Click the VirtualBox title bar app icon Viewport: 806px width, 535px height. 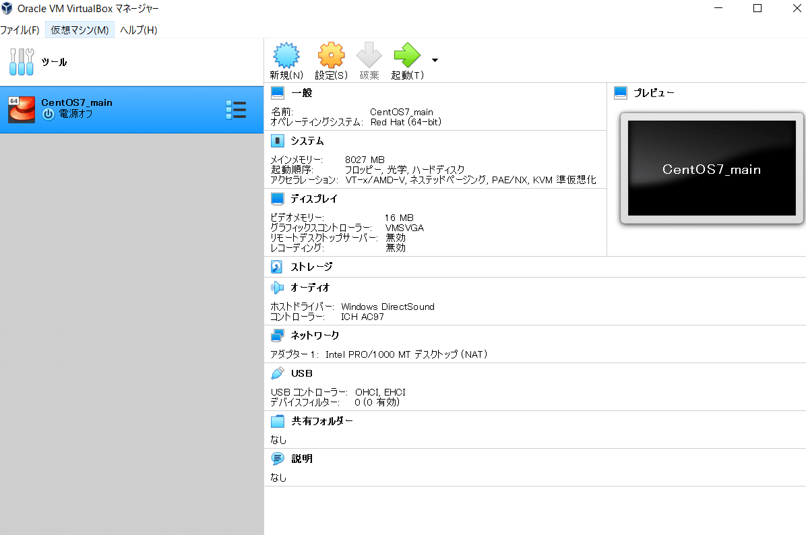(7, 8)
